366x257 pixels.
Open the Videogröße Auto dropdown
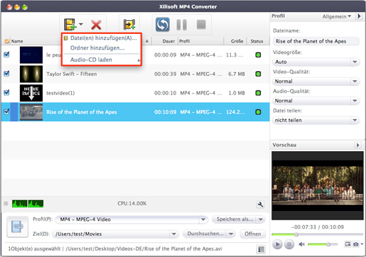(315, 62)
